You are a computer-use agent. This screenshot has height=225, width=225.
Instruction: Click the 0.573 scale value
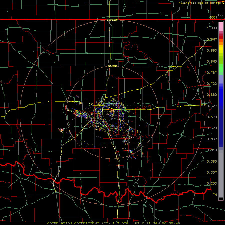pyautogui.click(x=212, y=117)
